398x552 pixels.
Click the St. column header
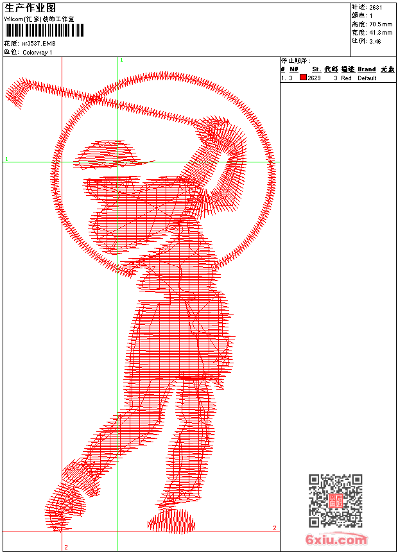click(x=316, y=69)
